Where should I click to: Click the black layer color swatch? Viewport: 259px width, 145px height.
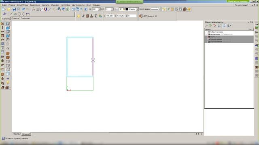[127, 9]
